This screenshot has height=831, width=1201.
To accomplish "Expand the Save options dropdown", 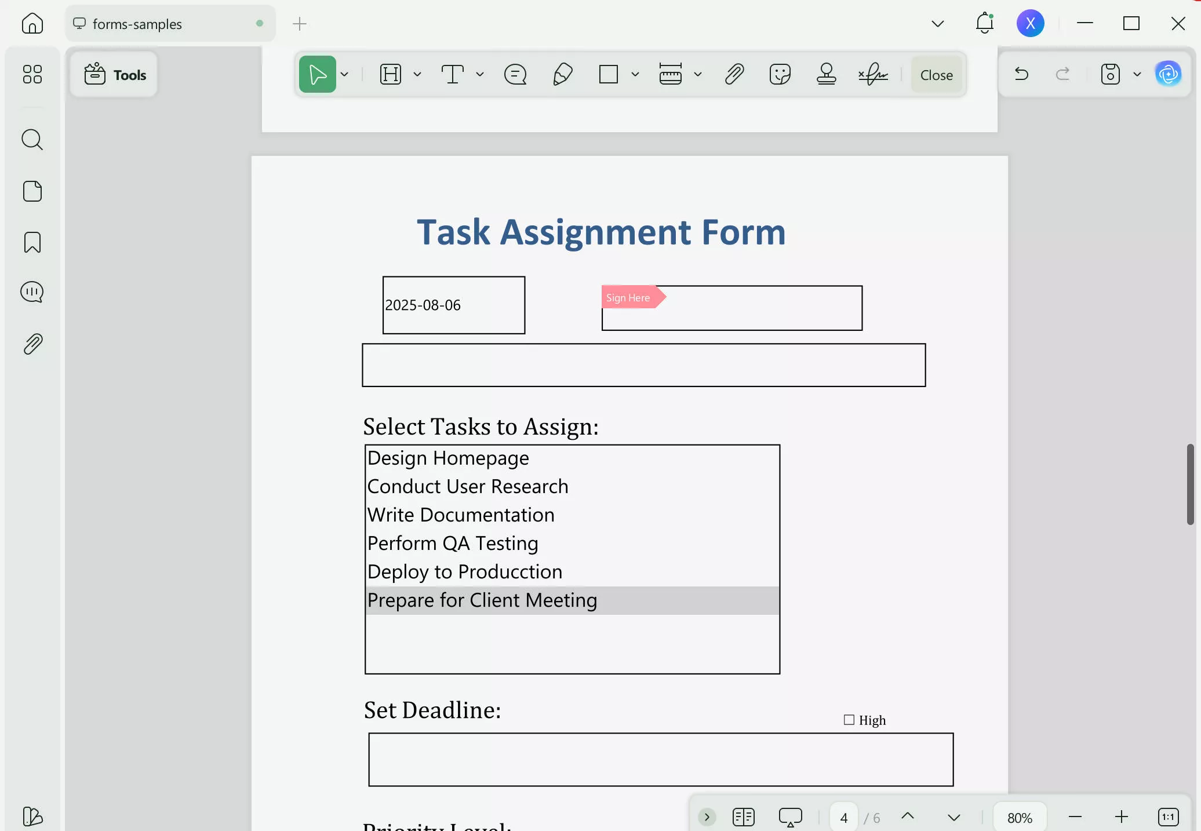I will click(x=1137, y=74).
